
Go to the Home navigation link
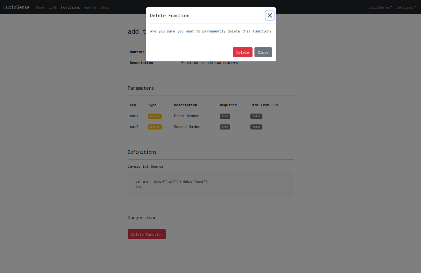(x=40, y=7)
